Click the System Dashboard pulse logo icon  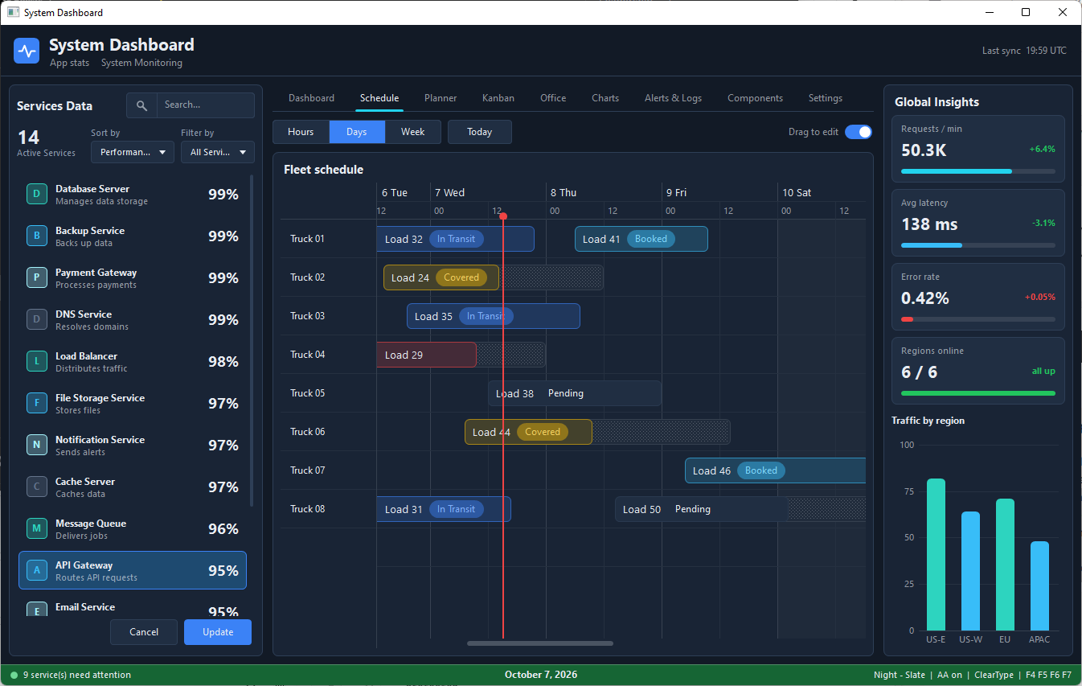[27, 51]
